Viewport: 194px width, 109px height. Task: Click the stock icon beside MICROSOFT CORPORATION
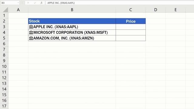click(31, 32)
